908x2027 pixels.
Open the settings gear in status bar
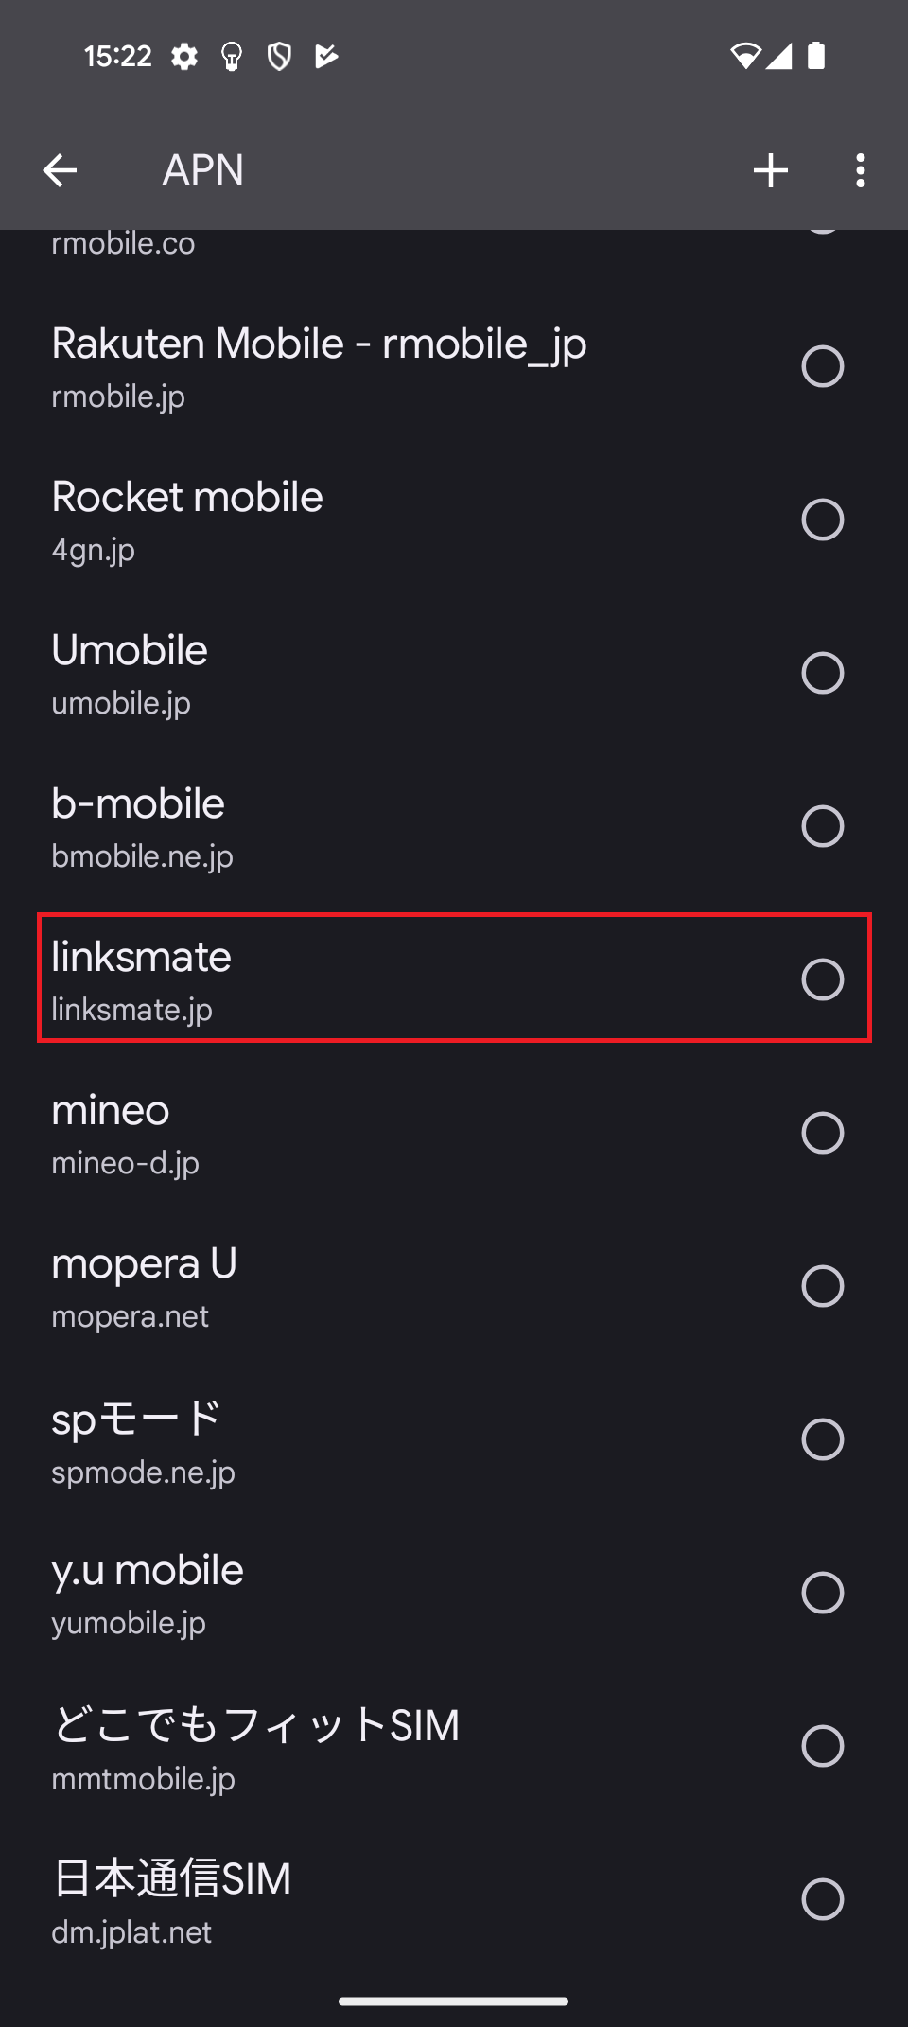coord(184,57)
